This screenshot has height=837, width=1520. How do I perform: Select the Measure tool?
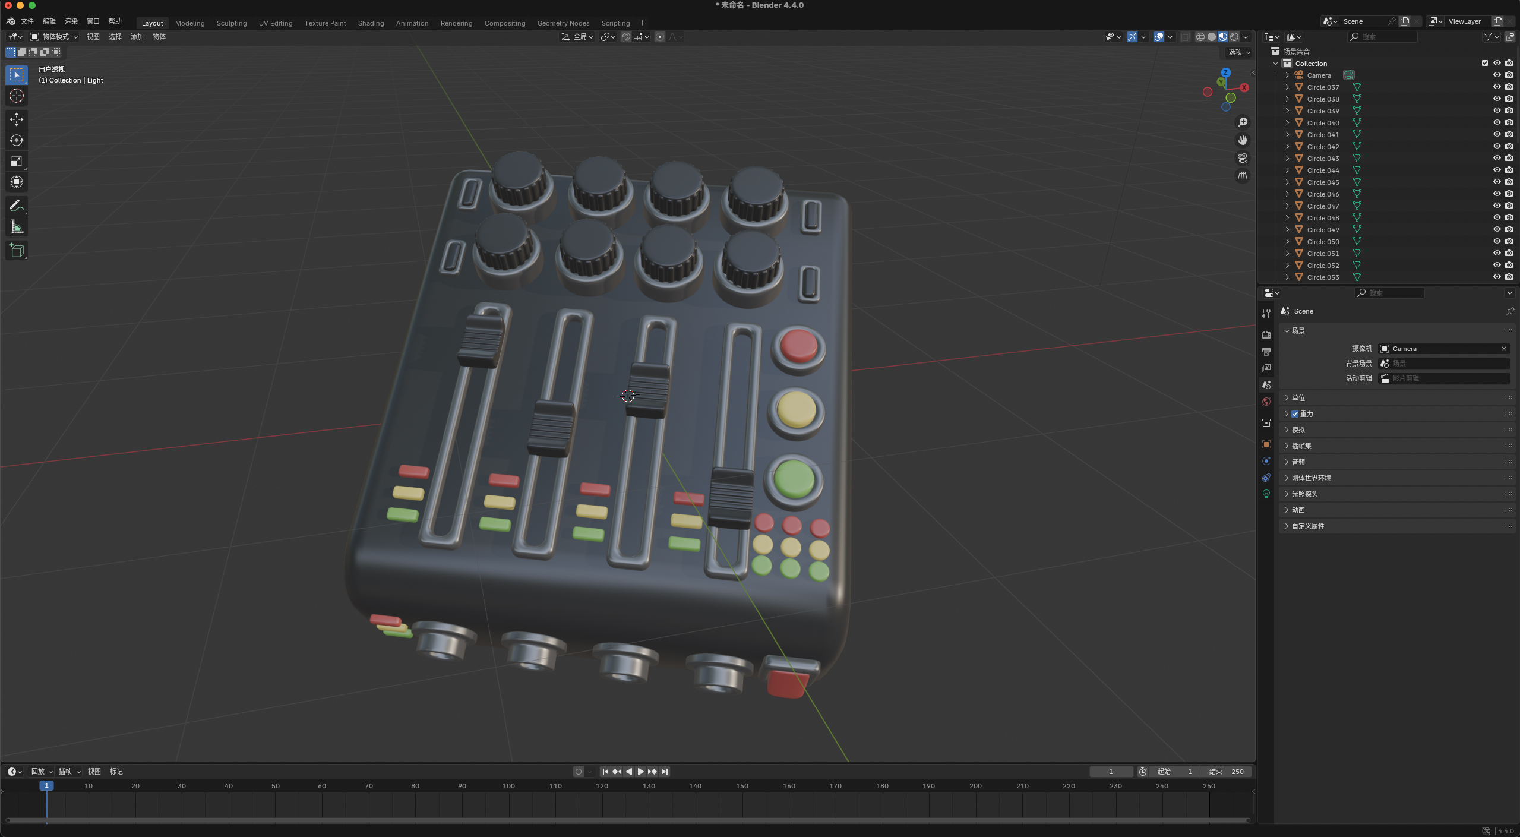tap(17, 227)
